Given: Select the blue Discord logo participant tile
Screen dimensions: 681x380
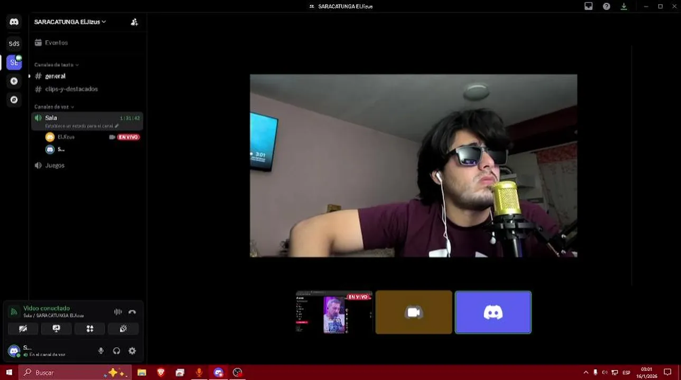Looking at the screenshot, I should coord(493,312).
